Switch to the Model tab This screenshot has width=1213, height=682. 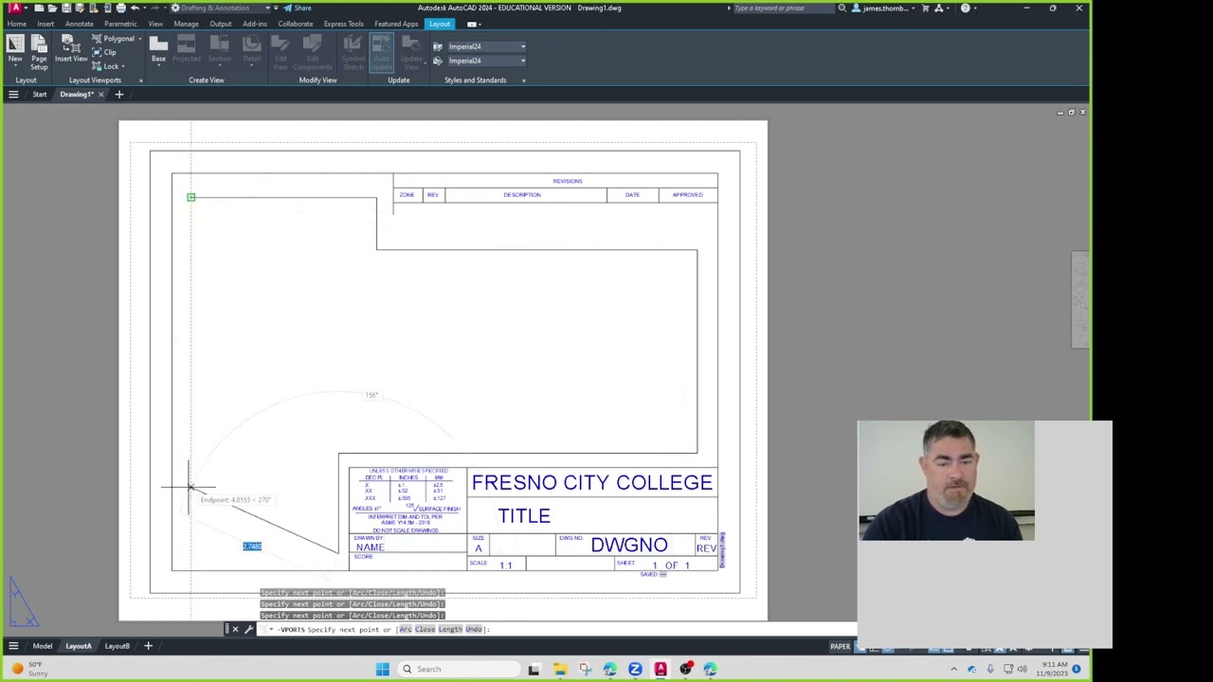43,646
